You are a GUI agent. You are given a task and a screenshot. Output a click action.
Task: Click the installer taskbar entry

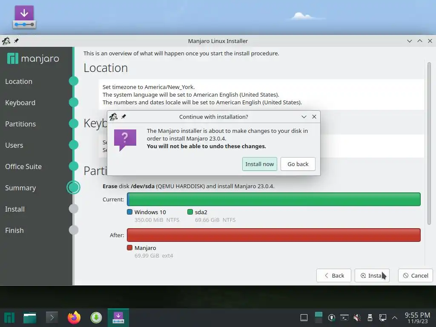click(118, 318)
